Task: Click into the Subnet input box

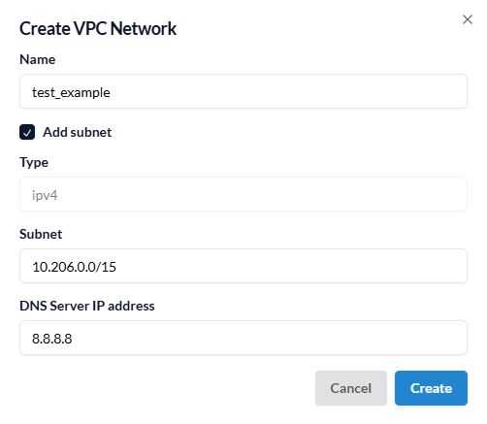Action: pyautogui.click(x=243, y=266)
